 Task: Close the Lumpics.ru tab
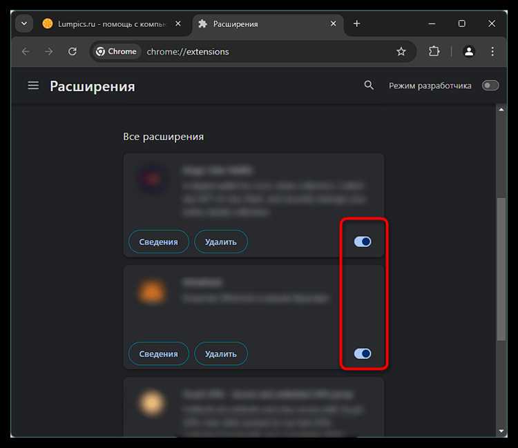point(178,23)
